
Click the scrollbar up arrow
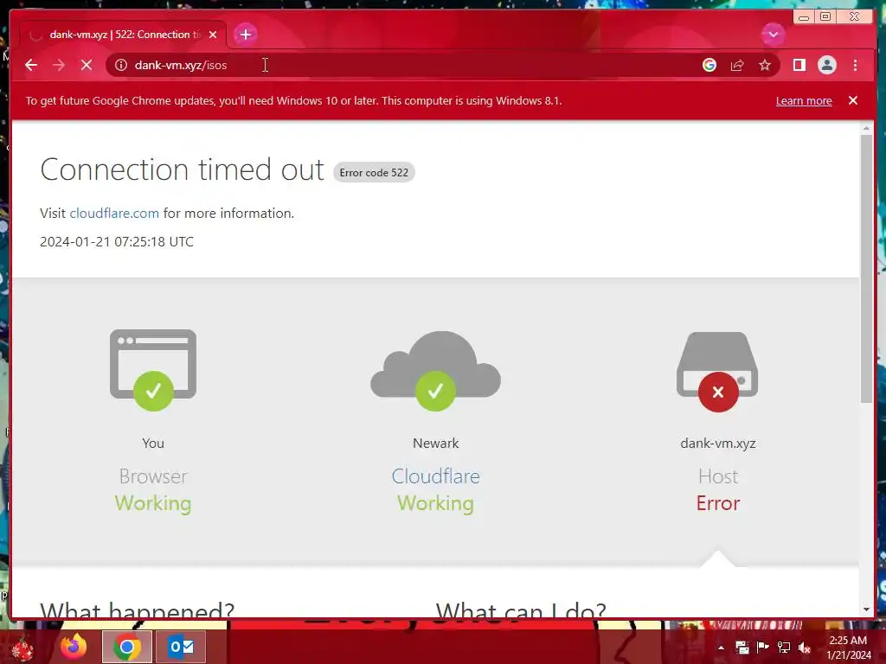point(866,129)
